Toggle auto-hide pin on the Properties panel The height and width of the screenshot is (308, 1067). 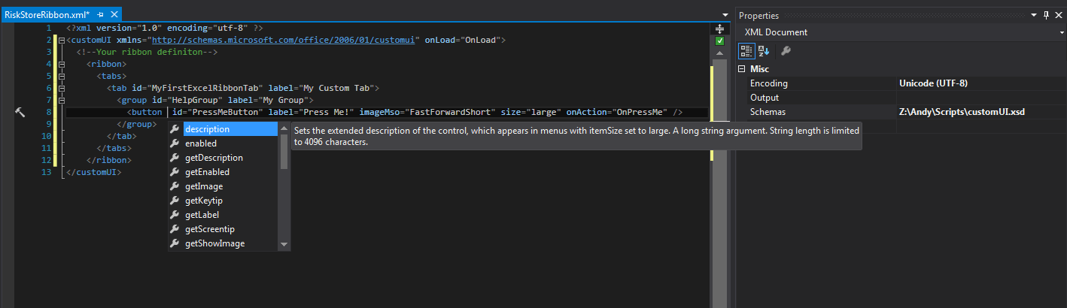[1046, 15]
